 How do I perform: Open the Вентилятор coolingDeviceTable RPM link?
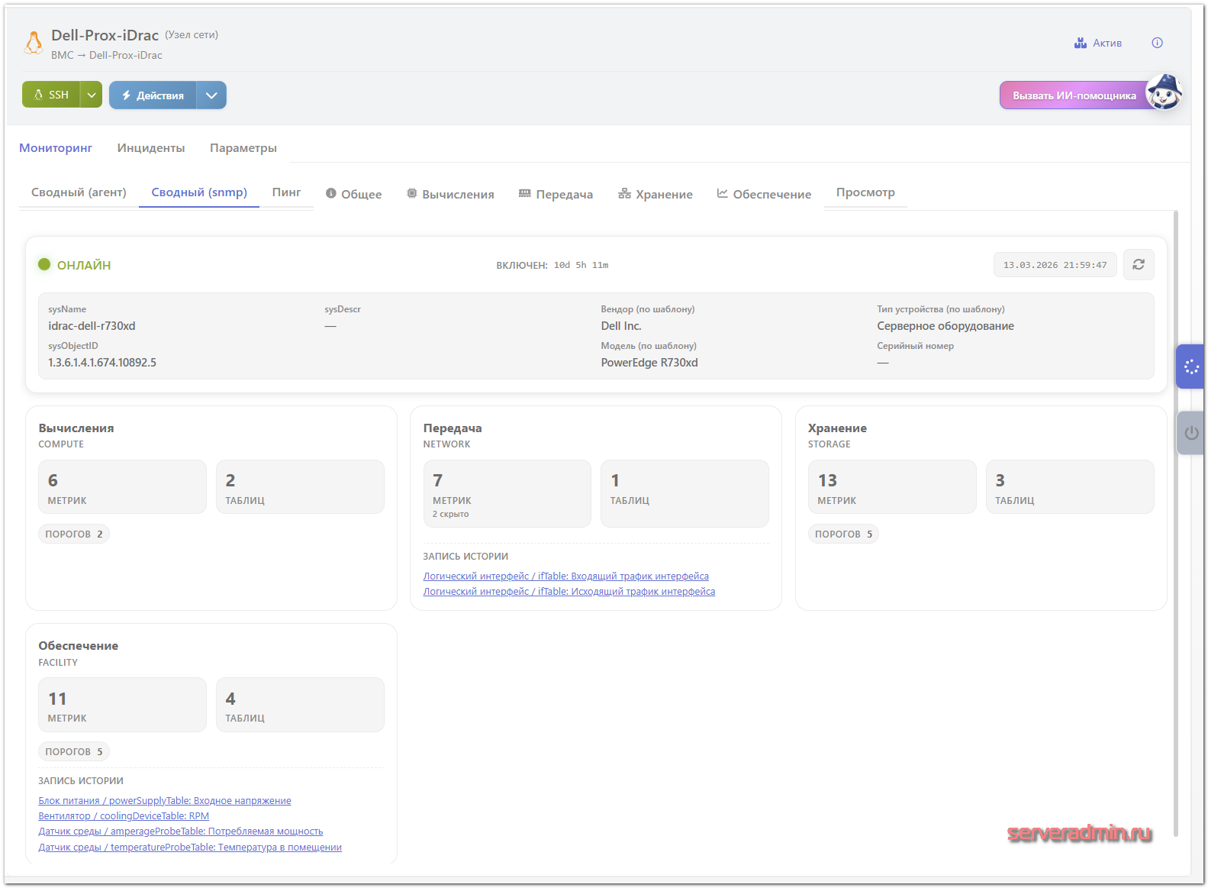[x=124, y=816]
